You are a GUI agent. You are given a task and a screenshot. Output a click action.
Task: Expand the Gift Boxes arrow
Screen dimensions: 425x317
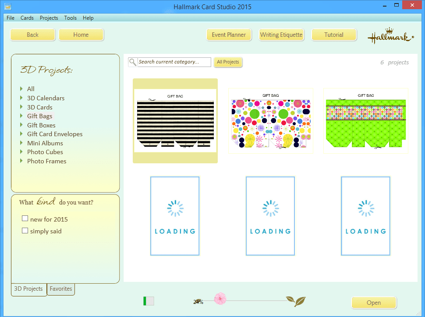(x=21, y=125)
